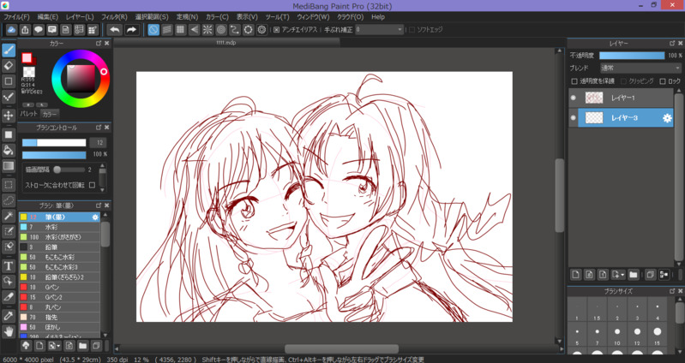The width and height of the screenshot is (685, 363).
Task: Select the rectangular Selection tool
Action: pos(9,185)
